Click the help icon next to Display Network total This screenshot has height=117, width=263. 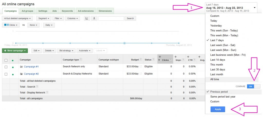47,92
